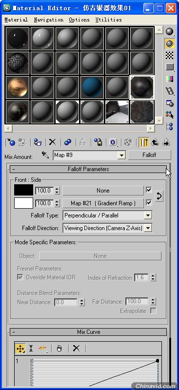Open the Material/Map Navigator icon
The image size is (179, 390).
[x=170, y=126]
